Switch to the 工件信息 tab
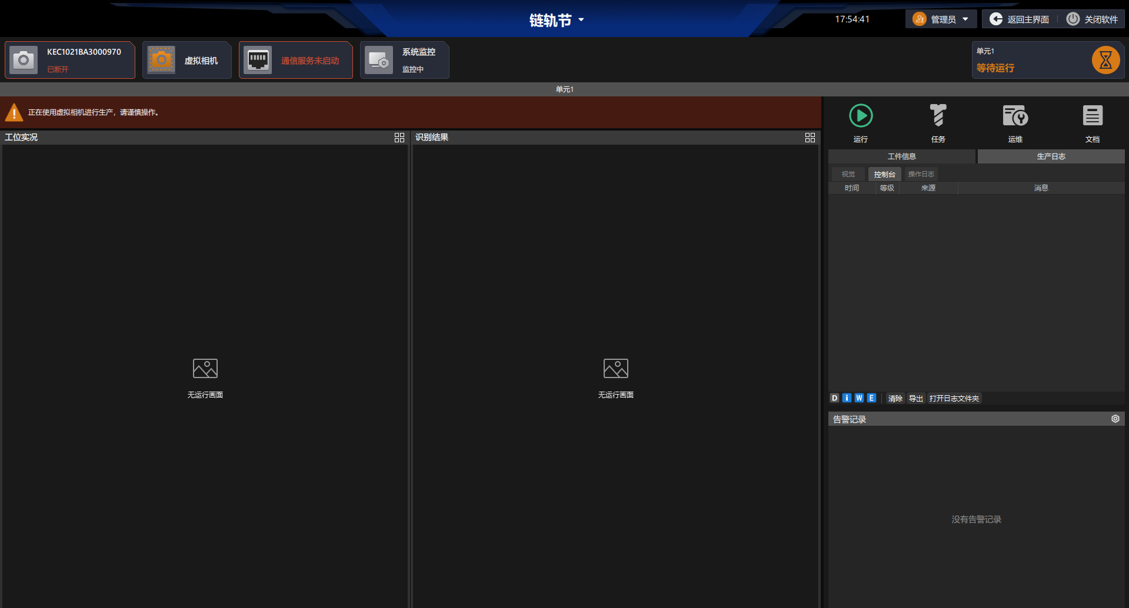This screenshot has width=1129, height=608. point(902,156)
